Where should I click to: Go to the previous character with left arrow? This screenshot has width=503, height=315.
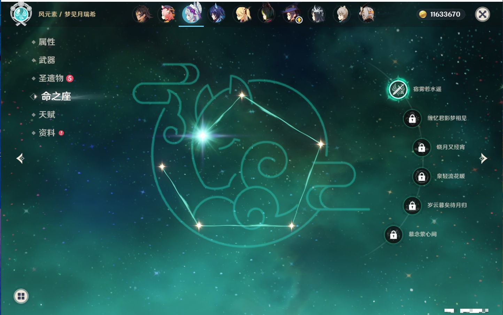pyautogui.click(x=20, y=158)
